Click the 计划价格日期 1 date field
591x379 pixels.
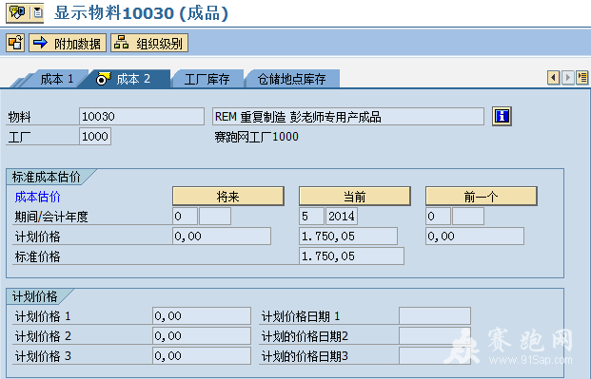pos(435,315)
